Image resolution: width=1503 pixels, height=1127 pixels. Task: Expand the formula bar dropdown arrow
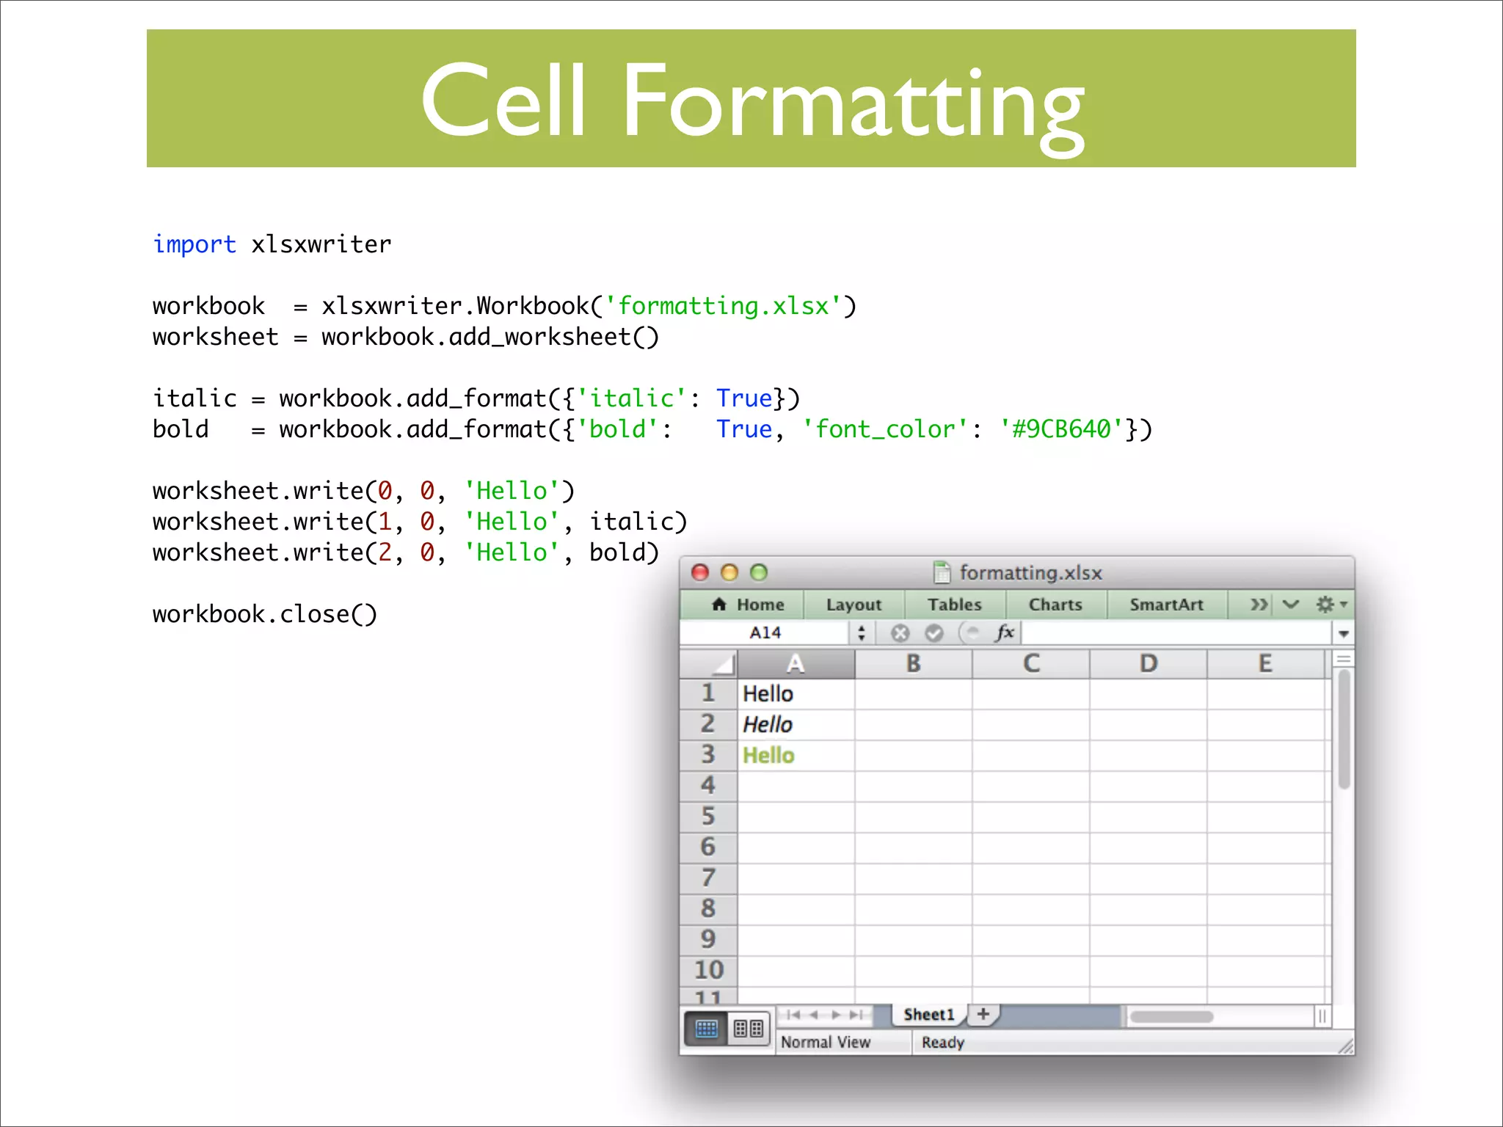(1344, 633)
